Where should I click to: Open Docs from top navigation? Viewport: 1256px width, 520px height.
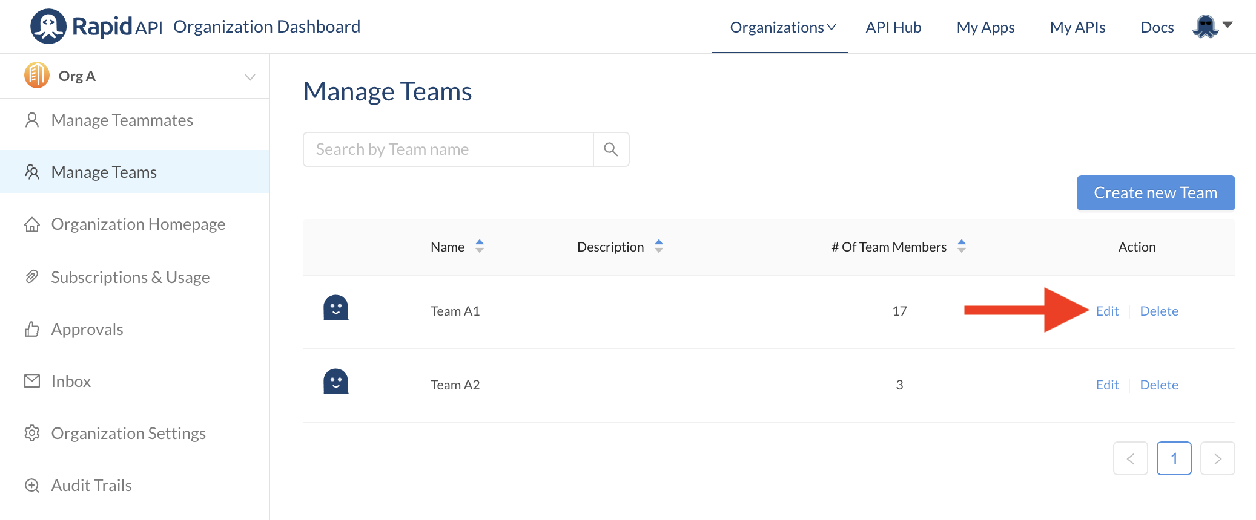1157,27
